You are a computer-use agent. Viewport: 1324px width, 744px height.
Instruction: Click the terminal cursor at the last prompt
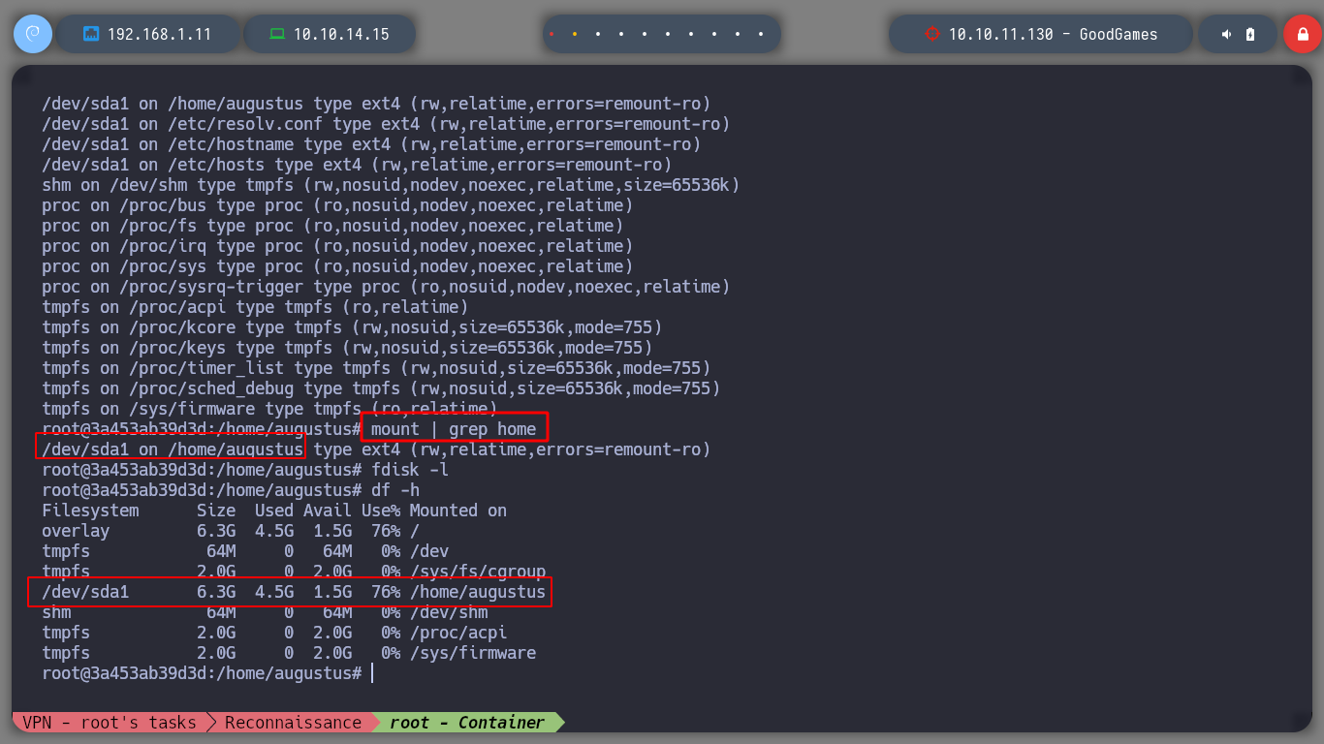click(x=372, y=673)
